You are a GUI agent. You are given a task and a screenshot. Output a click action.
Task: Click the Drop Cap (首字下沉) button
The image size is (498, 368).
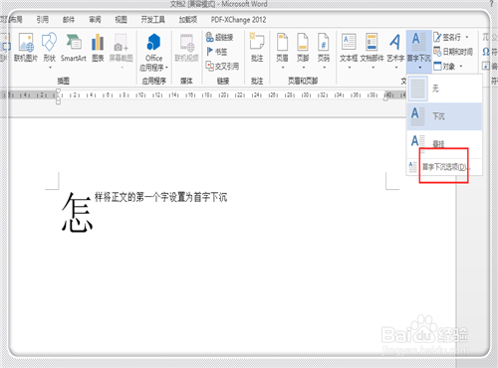point(419,51)
